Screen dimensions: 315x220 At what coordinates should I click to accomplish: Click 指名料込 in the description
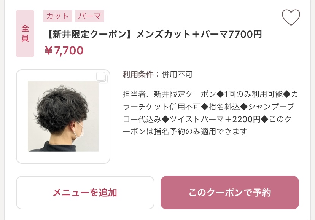pyautogui.click(x=224, y=107)
